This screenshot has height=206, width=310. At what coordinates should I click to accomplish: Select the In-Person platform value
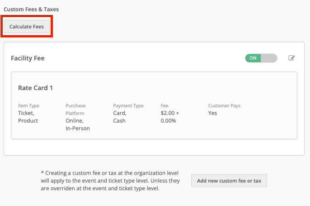click(78, 128)
